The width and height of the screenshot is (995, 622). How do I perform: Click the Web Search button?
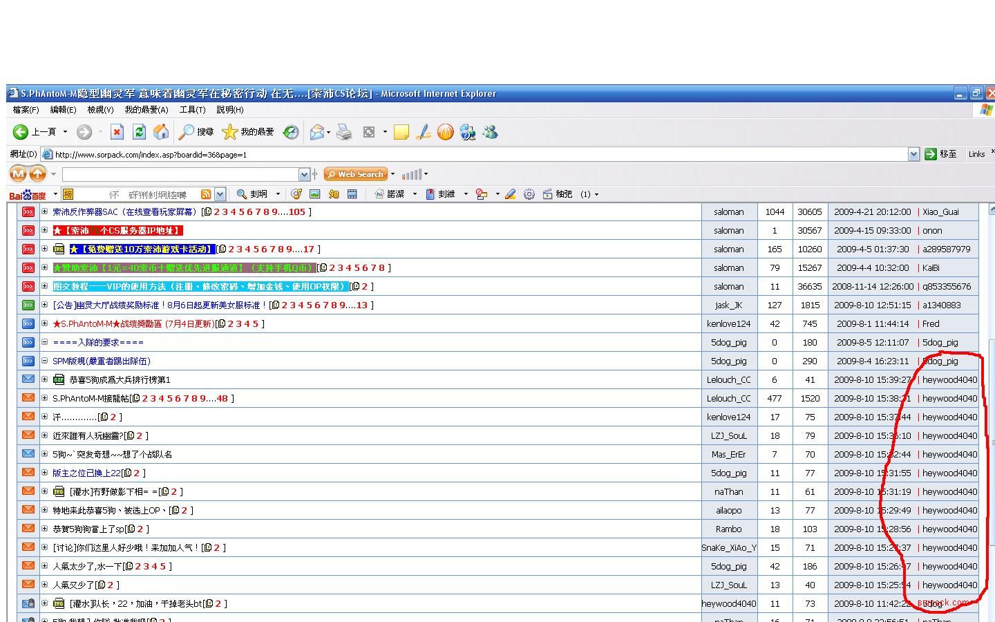pyautogui.click(x=355, y=174)
